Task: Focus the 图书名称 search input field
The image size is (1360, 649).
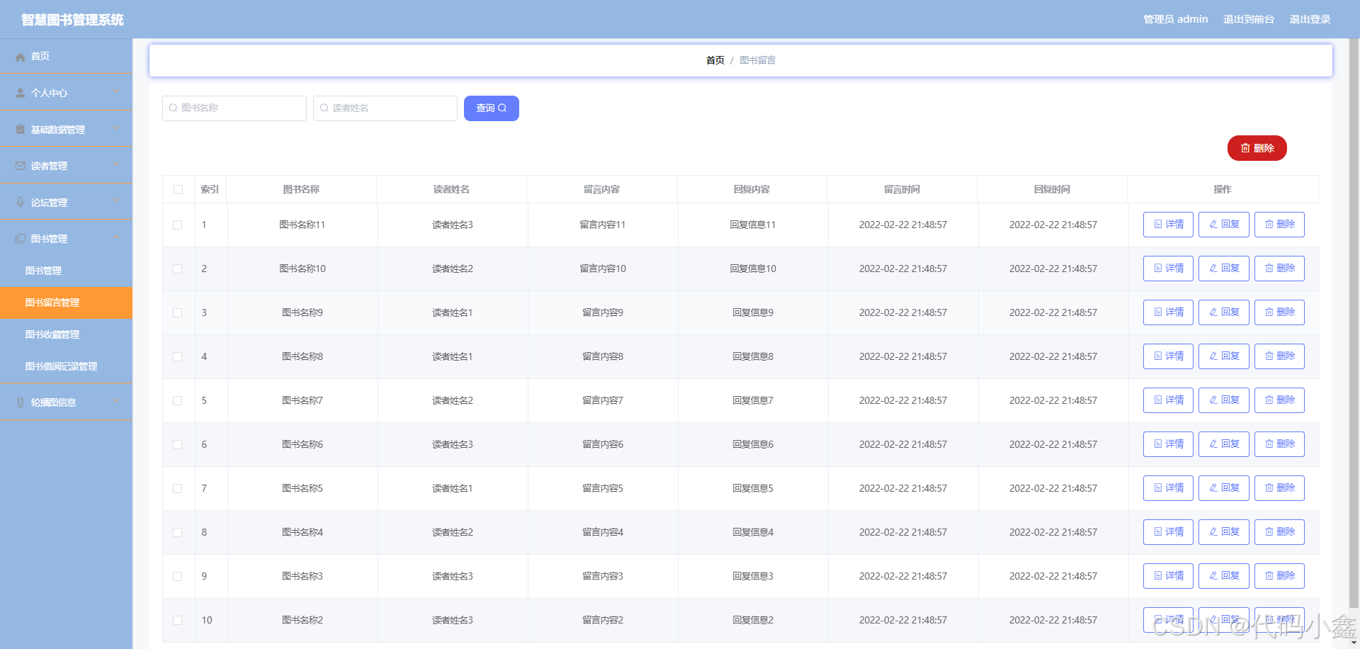Action: [234, 108]
